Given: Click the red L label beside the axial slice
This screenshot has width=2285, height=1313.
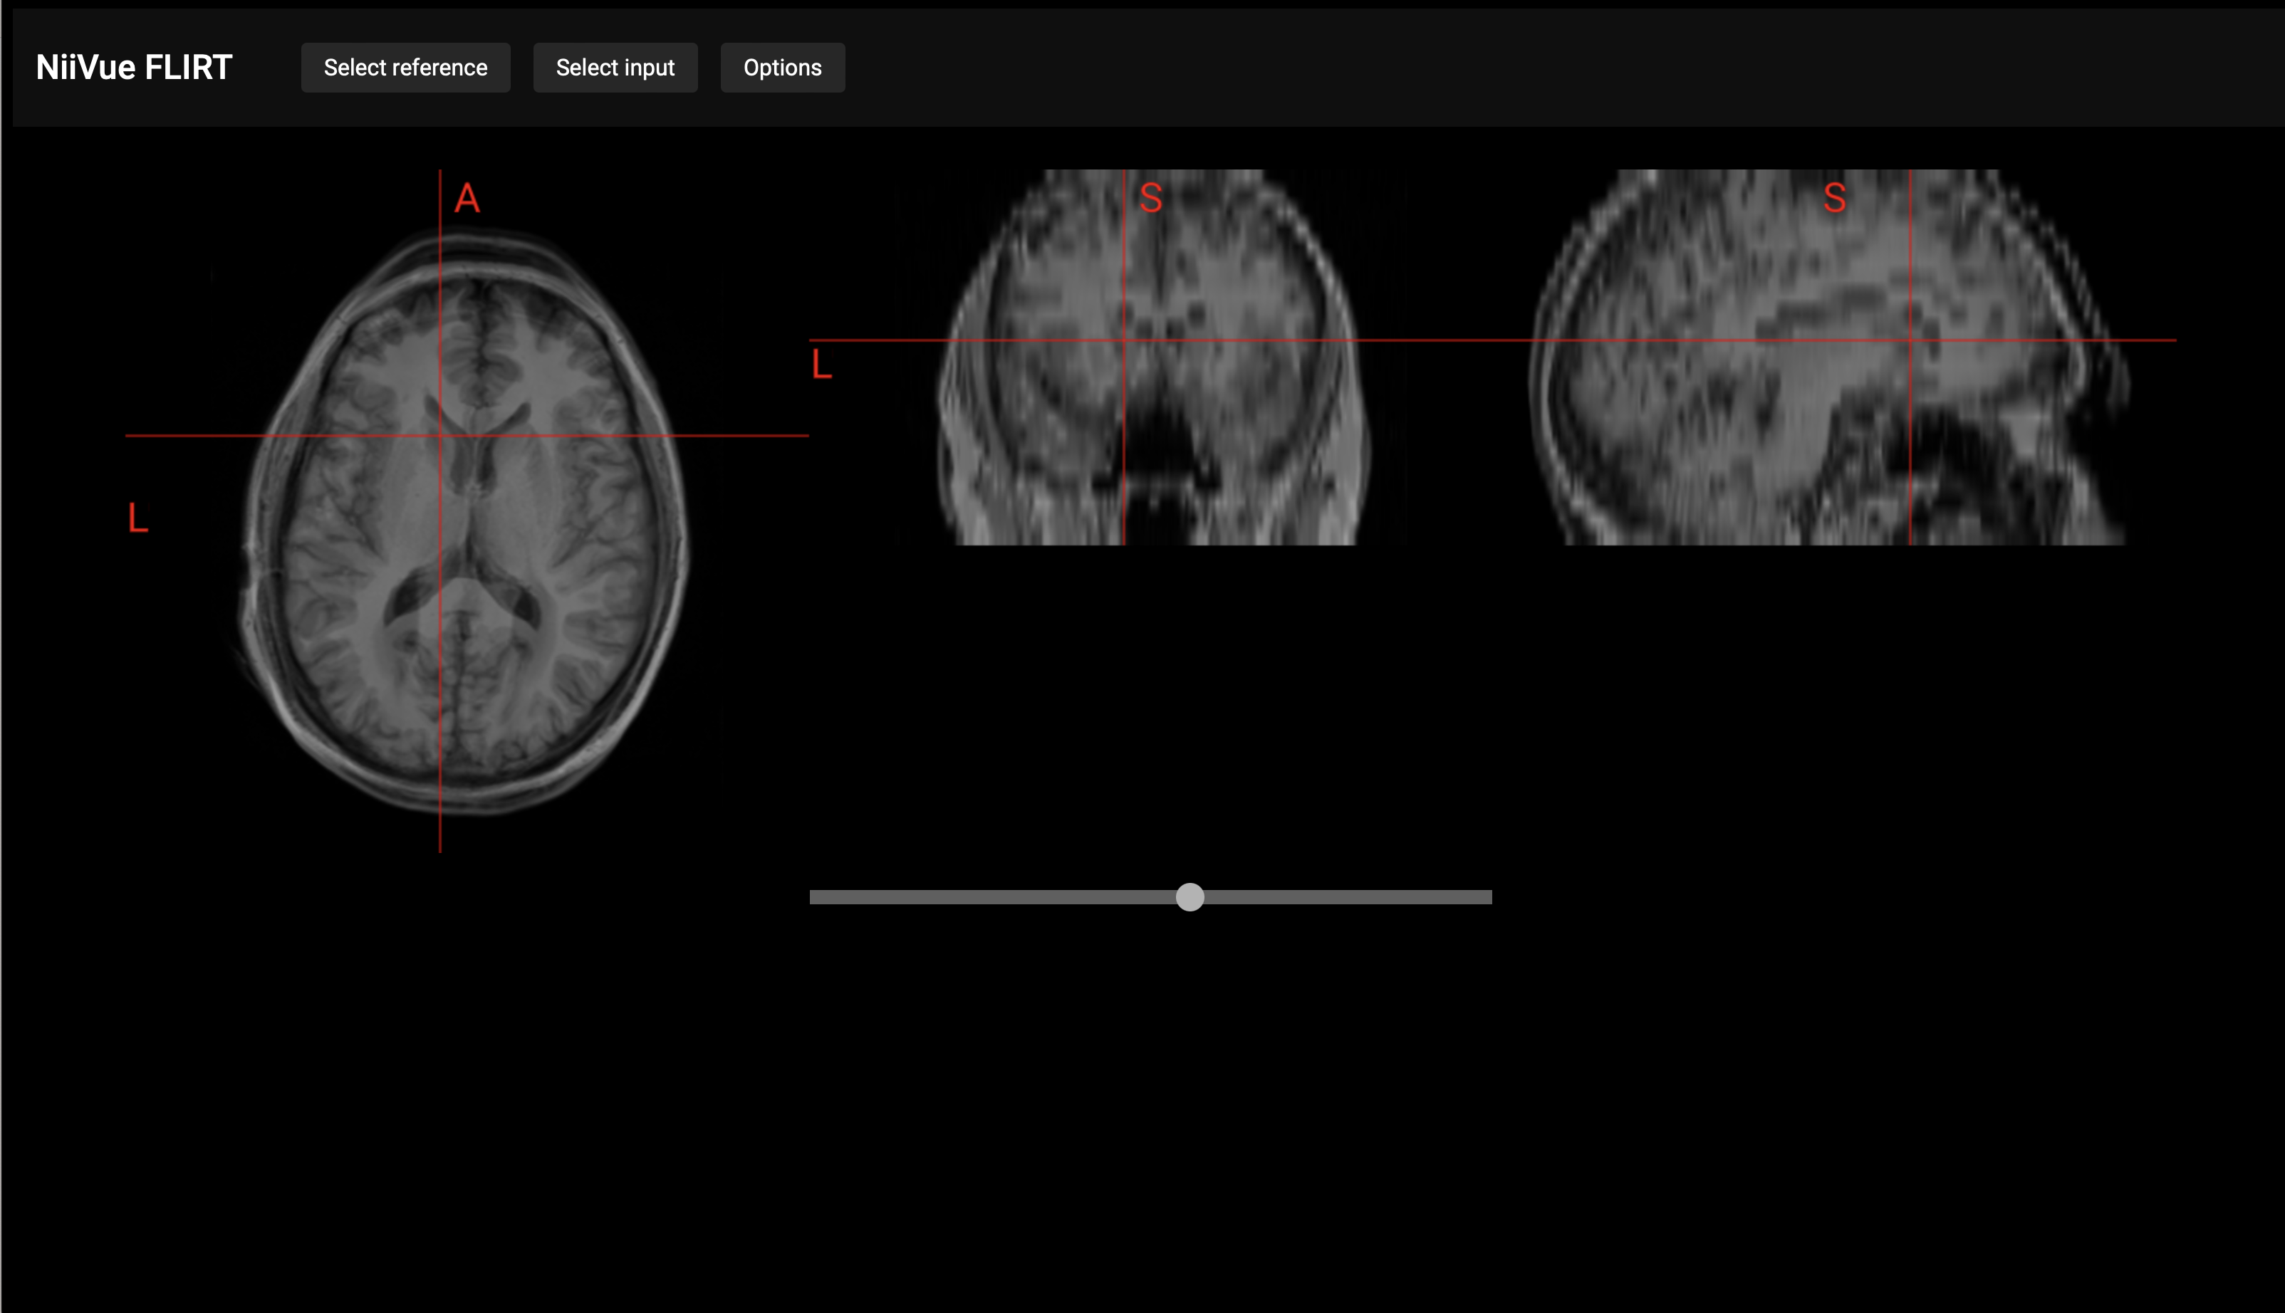Looking at the screenshot, I should click(137, 518).
